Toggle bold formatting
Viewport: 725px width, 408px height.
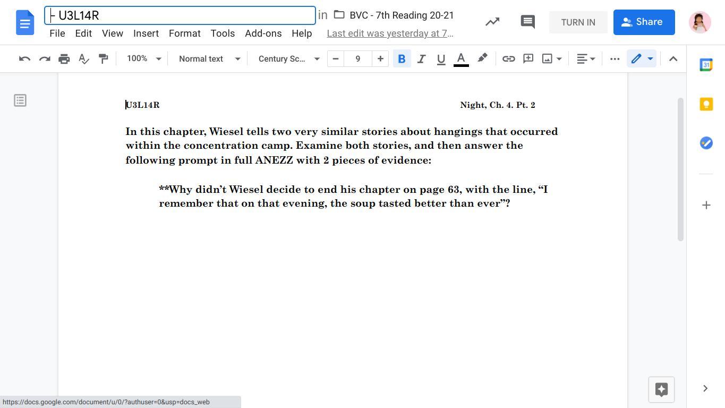[402, 59]
